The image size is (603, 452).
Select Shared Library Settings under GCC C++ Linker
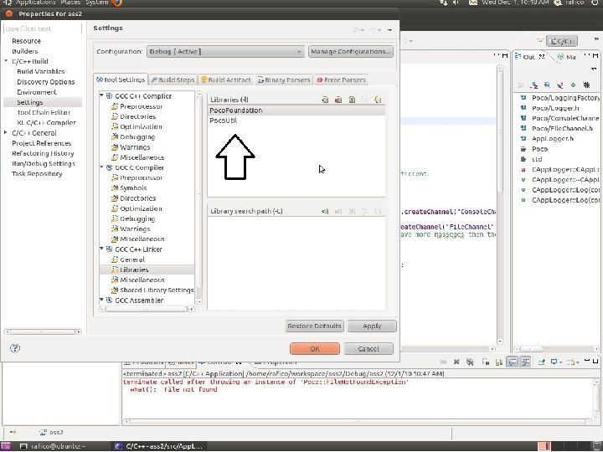point(157,290)
